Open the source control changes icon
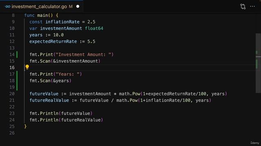Image resolution: width=261 pixels, height=146 pixels. click(243, 6)
